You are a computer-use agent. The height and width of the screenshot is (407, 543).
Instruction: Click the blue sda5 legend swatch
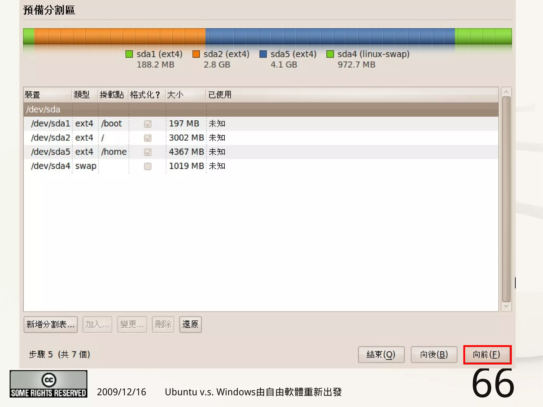click(263, 54)
